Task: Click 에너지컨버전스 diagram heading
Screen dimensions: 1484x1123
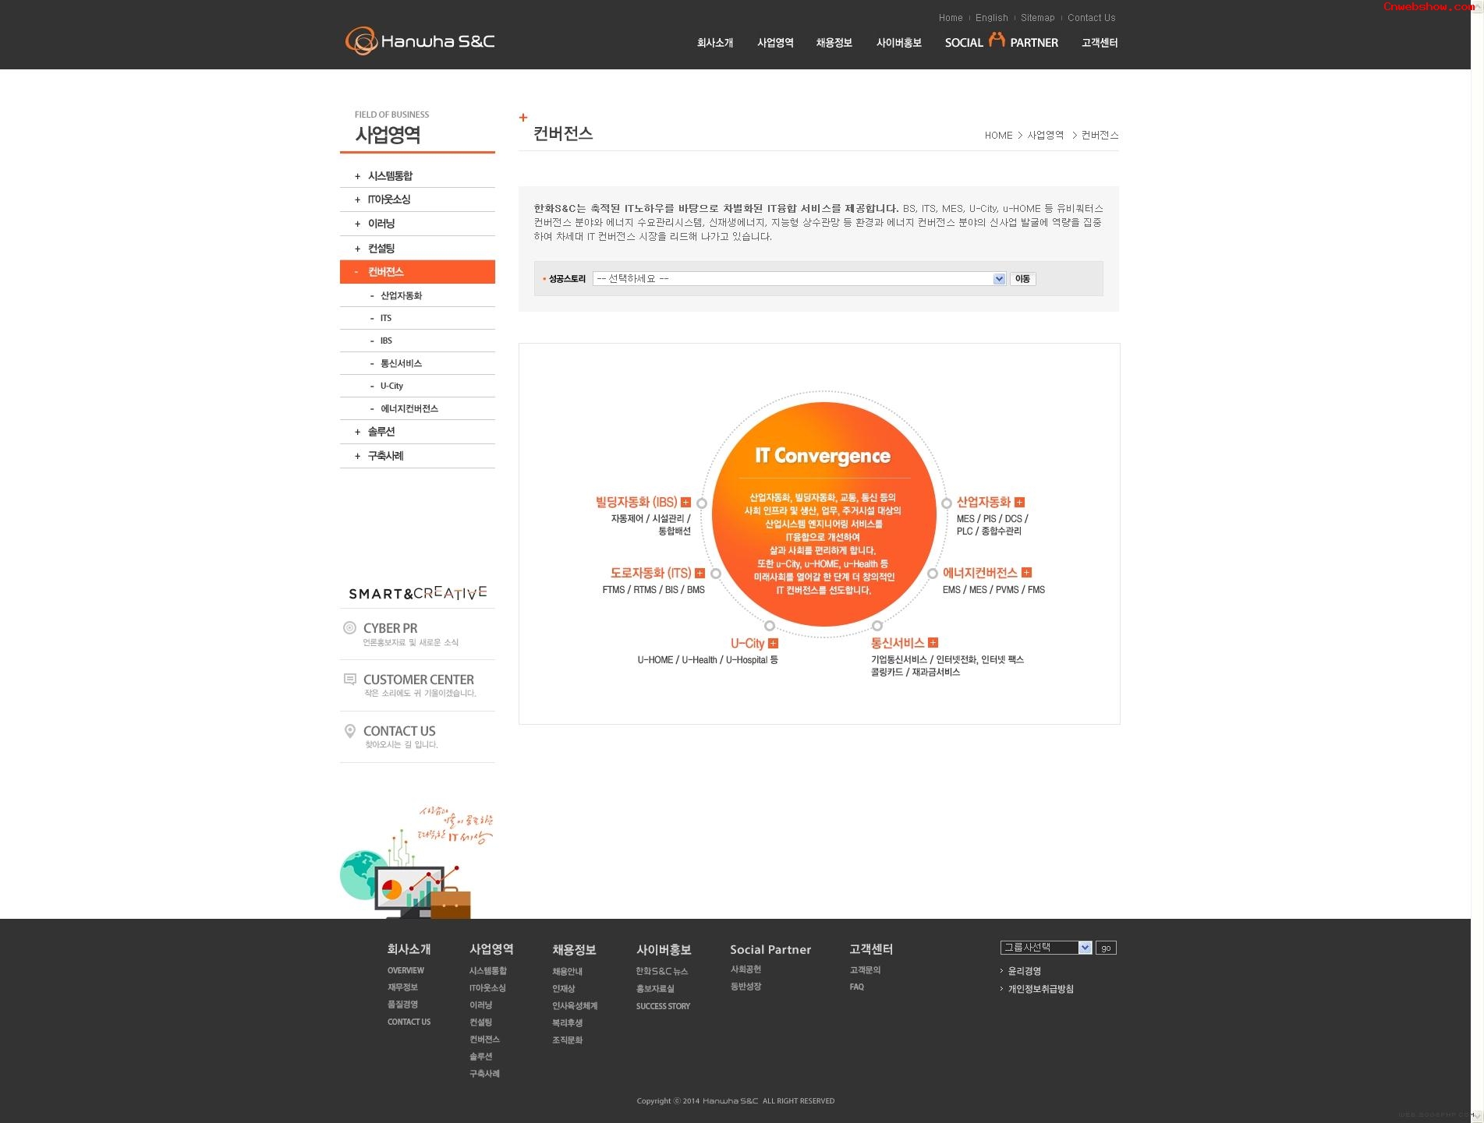Action: coord(979,573)
